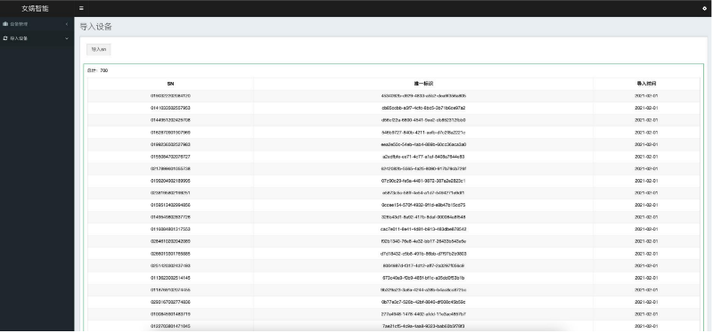Click the total count 700 label
The image size is (713, 333).
tap(97, 70)
